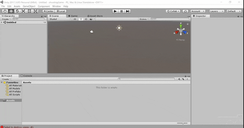Open the scene effects dropdown arrow
Viewport: 244px width, 128px height.
coord(94,19)
